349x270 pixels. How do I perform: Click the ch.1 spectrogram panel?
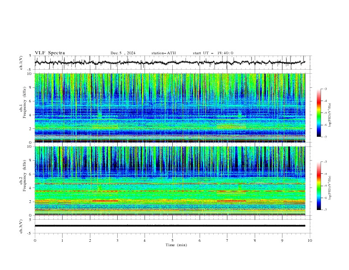173,108
